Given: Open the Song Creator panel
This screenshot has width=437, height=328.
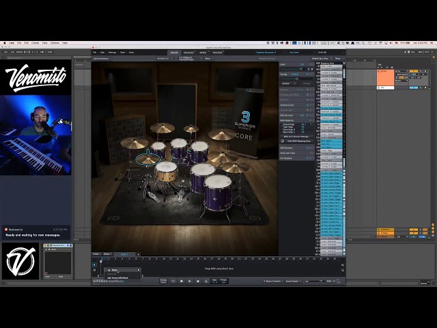Looking at the screenshot, I should (293, 281).
